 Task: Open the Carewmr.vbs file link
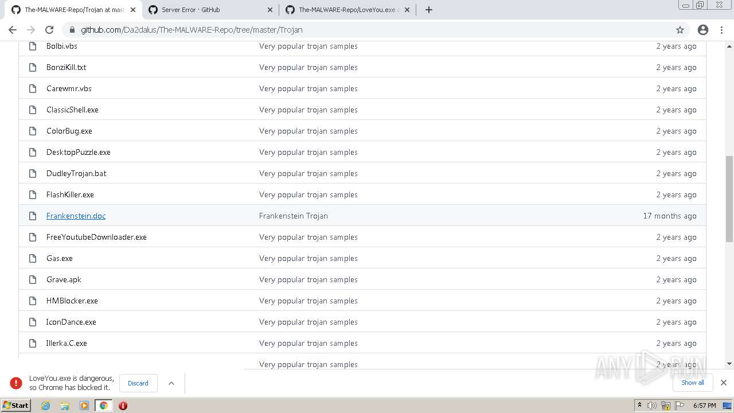click(69, 88)
